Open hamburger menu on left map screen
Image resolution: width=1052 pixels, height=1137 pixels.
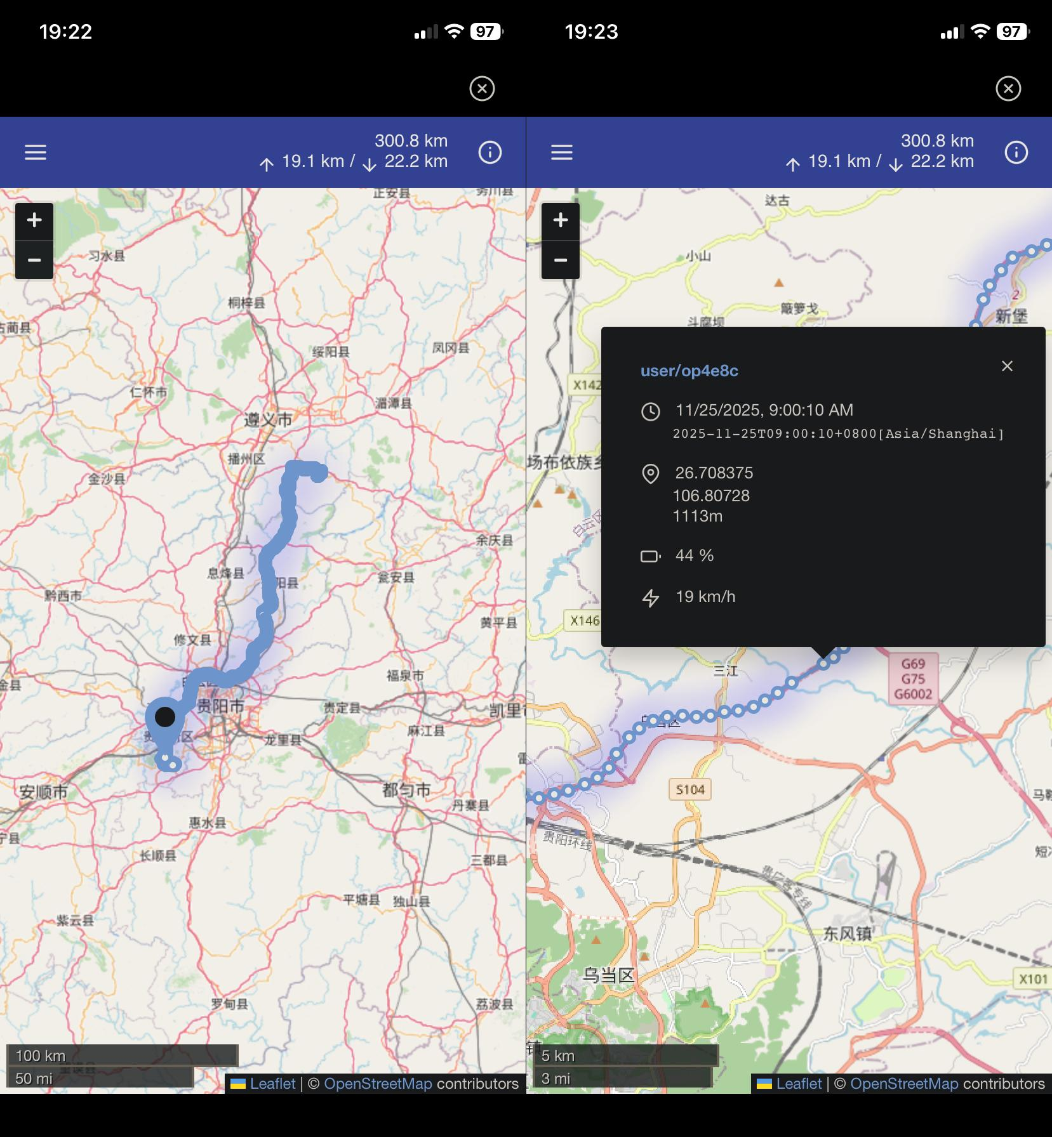click(x=36, y=152)
